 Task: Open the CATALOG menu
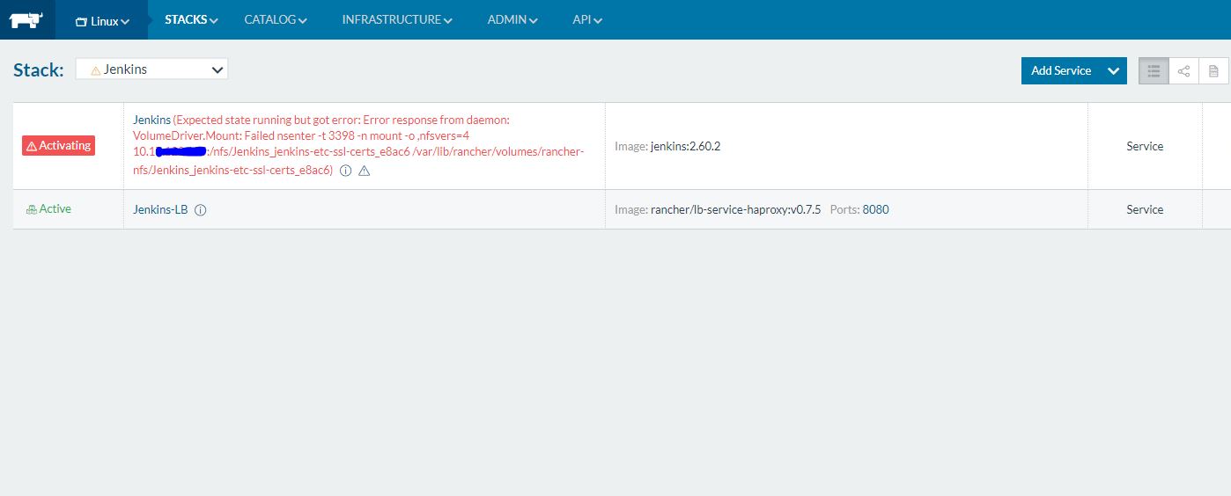(x=276, y=19)
